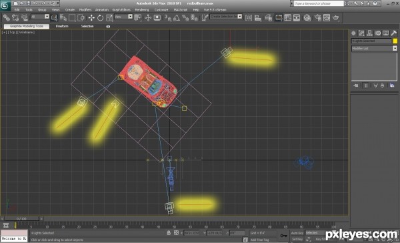Switch to the Create command panel
The width and height of the screenshot is (400, 243).
coord(353,33)
